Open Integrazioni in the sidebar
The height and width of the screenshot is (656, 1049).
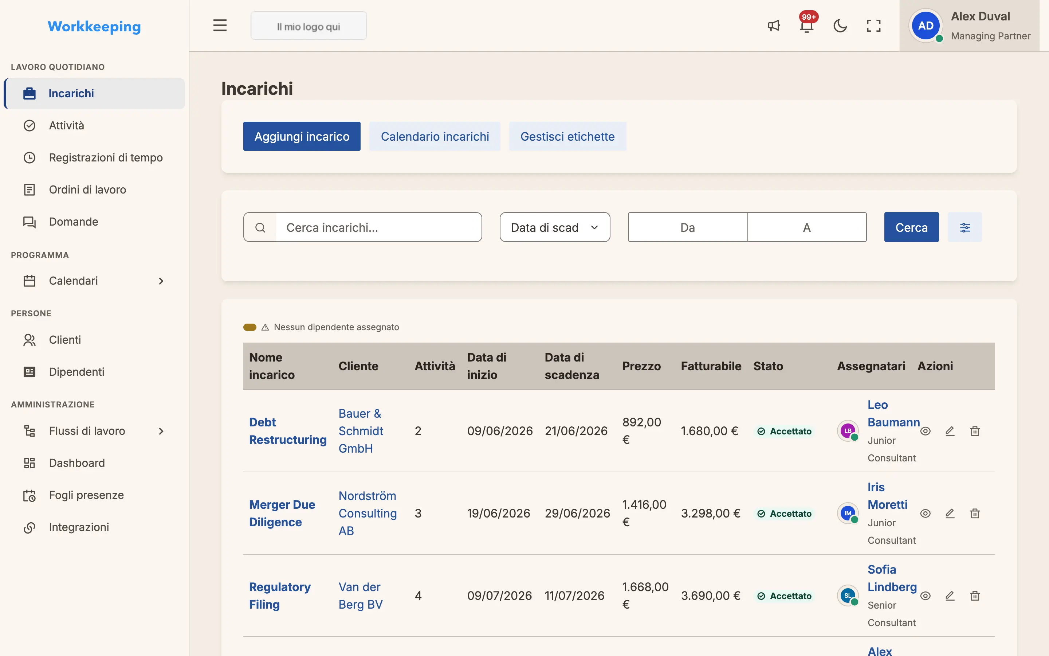pyautogui.click(x=94, y=528)
